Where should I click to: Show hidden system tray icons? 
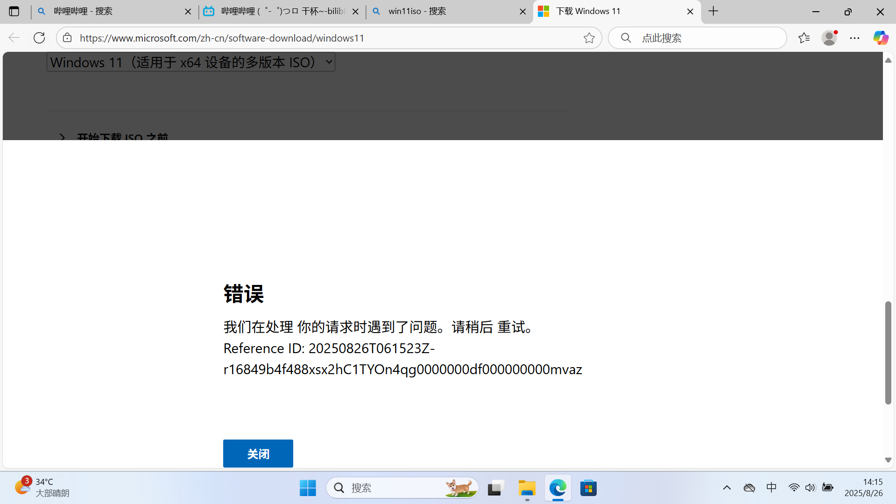tap(727, 488)
